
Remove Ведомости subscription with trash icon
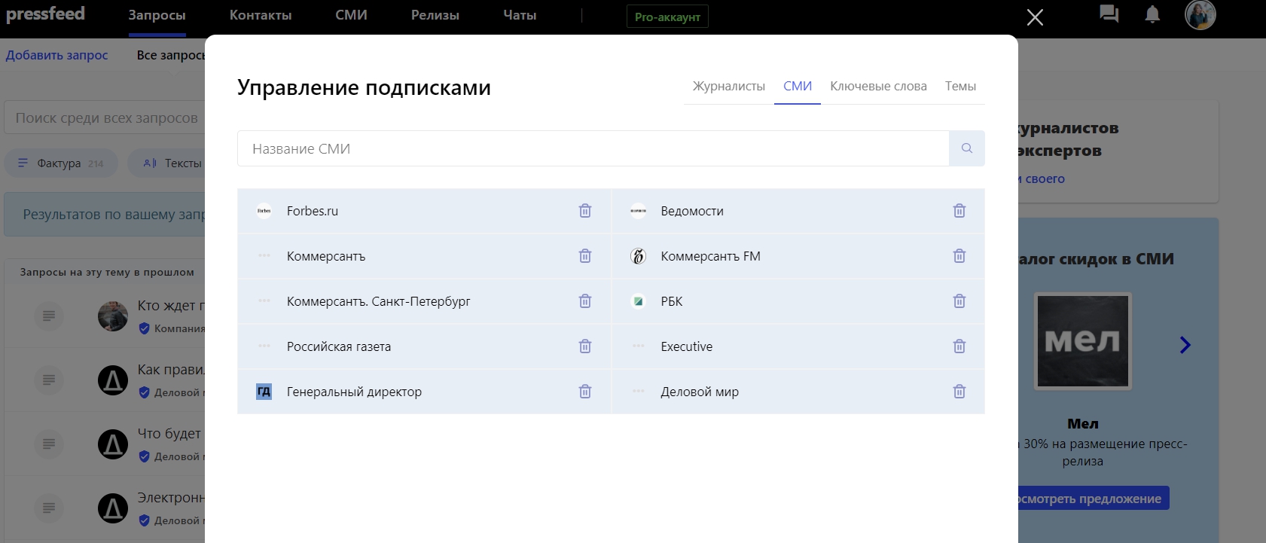point(959,211)
